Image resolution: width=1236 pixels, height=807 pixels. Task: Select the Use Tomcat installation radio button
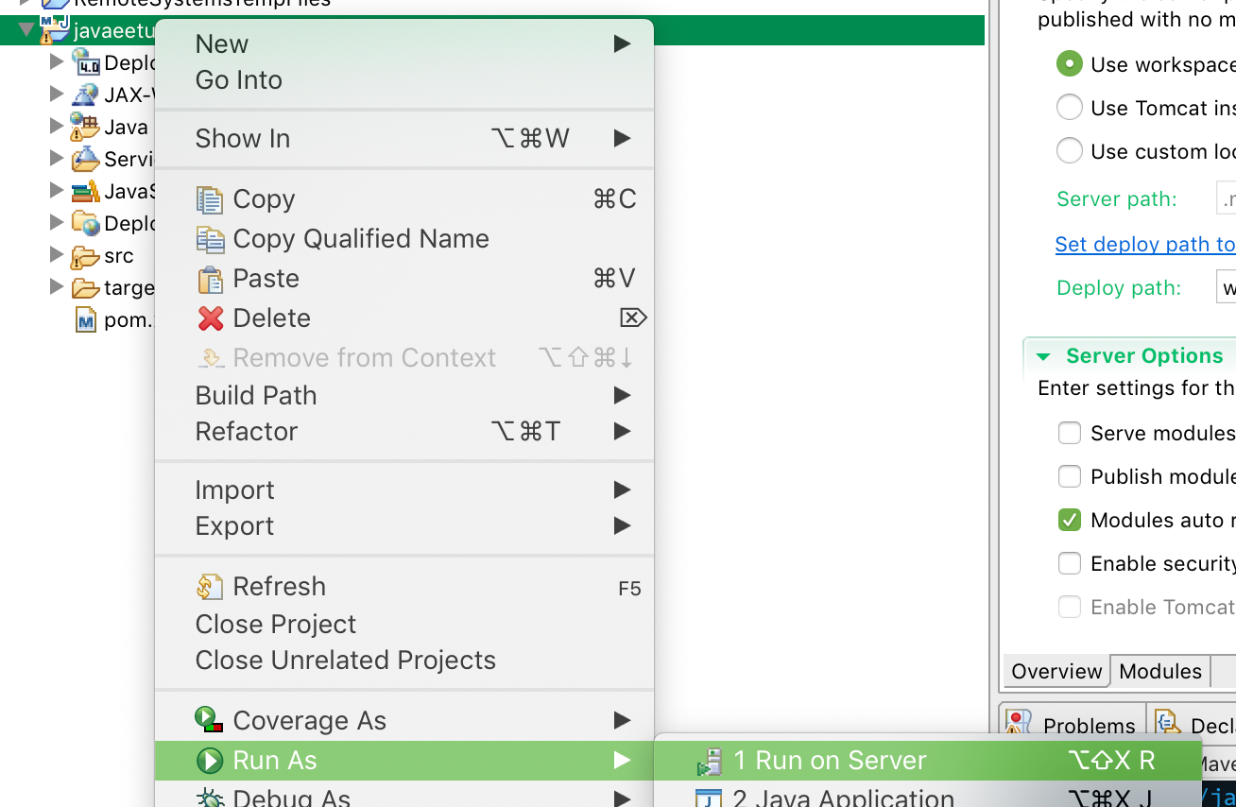click(x=1069, y=108)
